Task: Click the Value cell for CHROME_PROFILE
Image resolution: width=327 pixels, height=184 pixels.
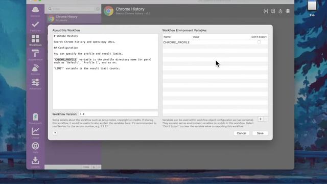Action: click(x=221, y=42)
